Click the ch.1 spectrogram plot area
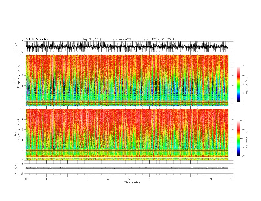 (x=127, y=80)
